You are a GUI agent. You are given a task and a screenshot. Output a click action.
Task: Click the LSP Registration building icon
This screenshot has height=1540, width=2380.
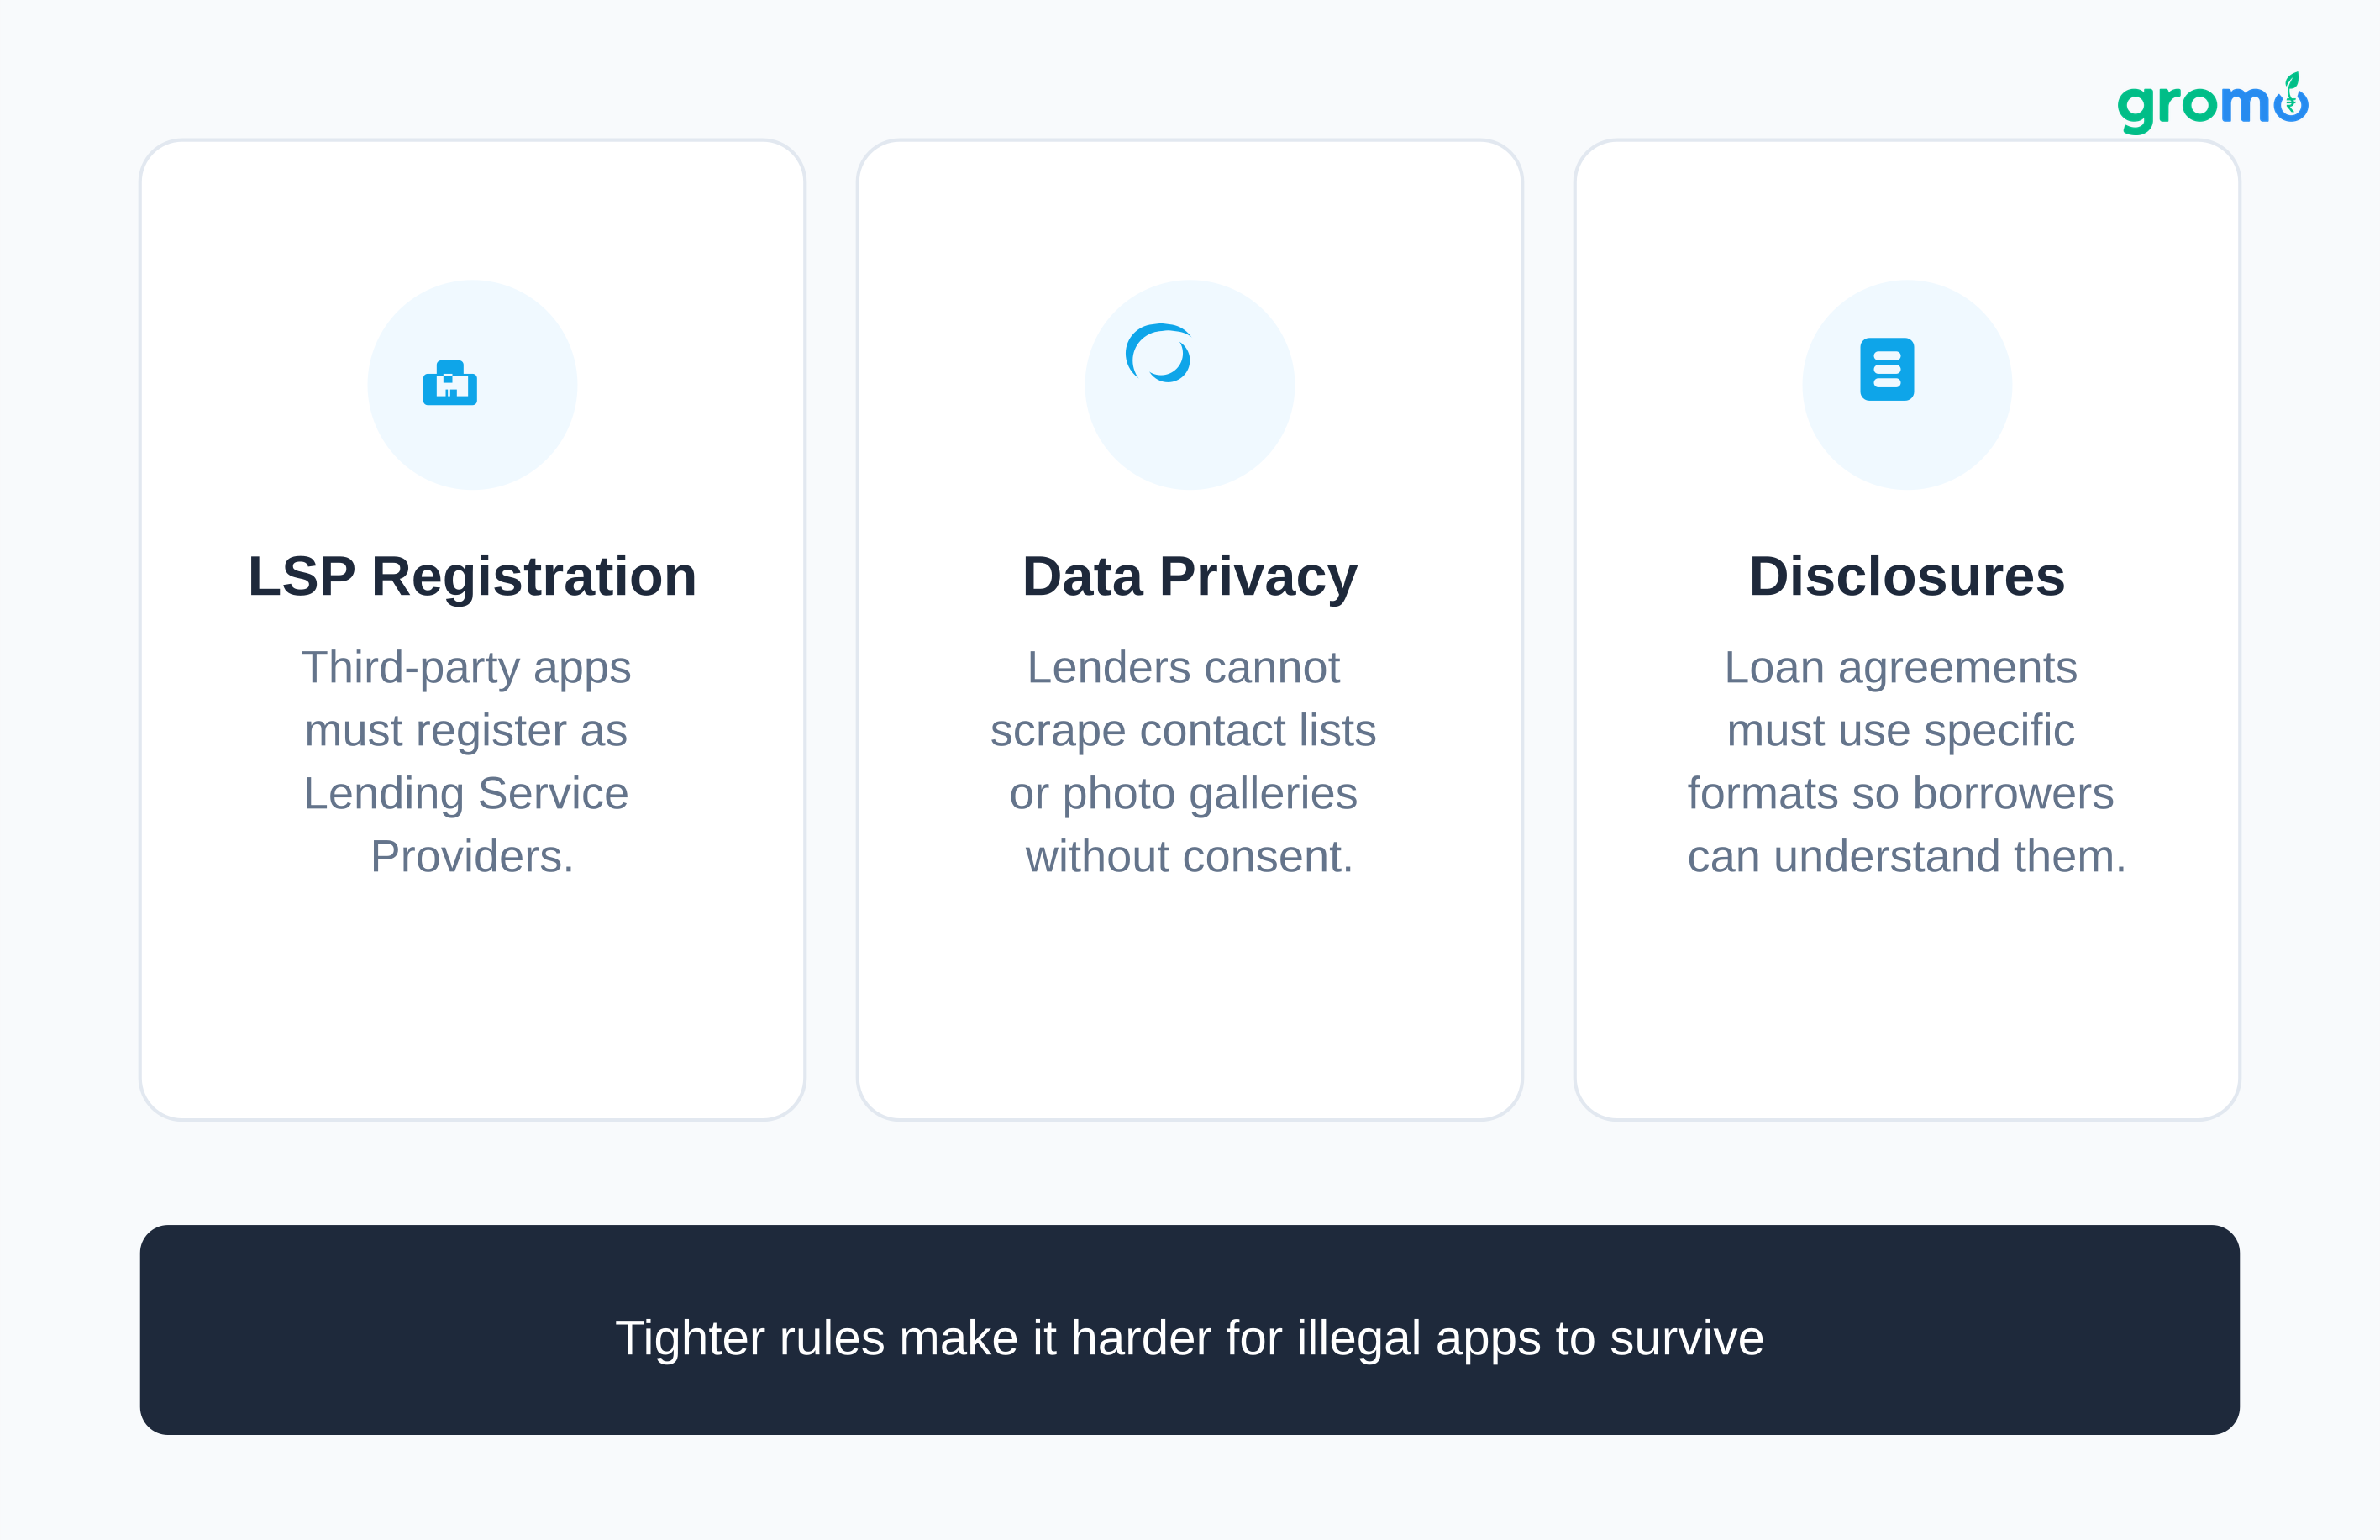pyautogui.click(x=450, y=383)
